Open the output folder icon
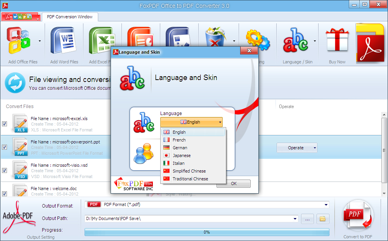The width and height of the screenshot is (388, 241). tap(323, 219)
